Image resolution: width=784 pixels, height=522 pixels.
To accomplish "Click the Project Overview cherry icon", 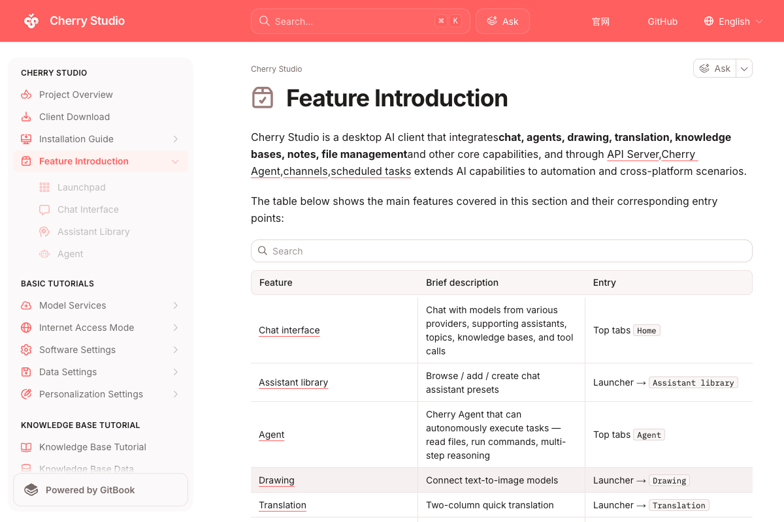I will tap(26, 95).
